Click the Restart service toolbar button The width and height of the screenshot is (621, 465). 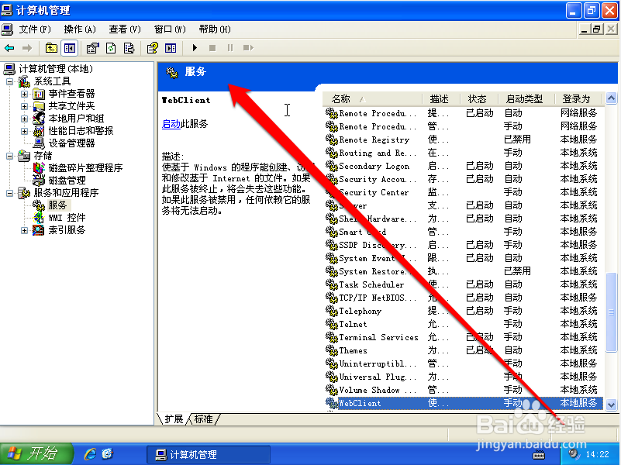(248, 48)
